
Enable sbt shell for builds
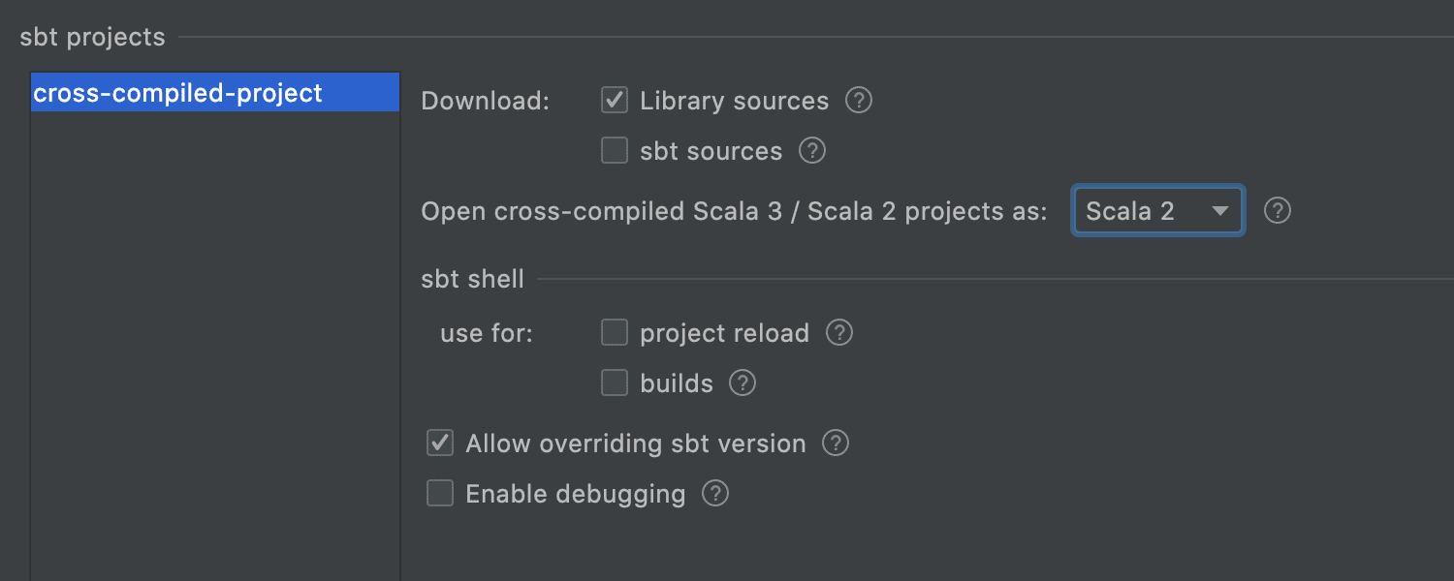[x=615, y=382]
